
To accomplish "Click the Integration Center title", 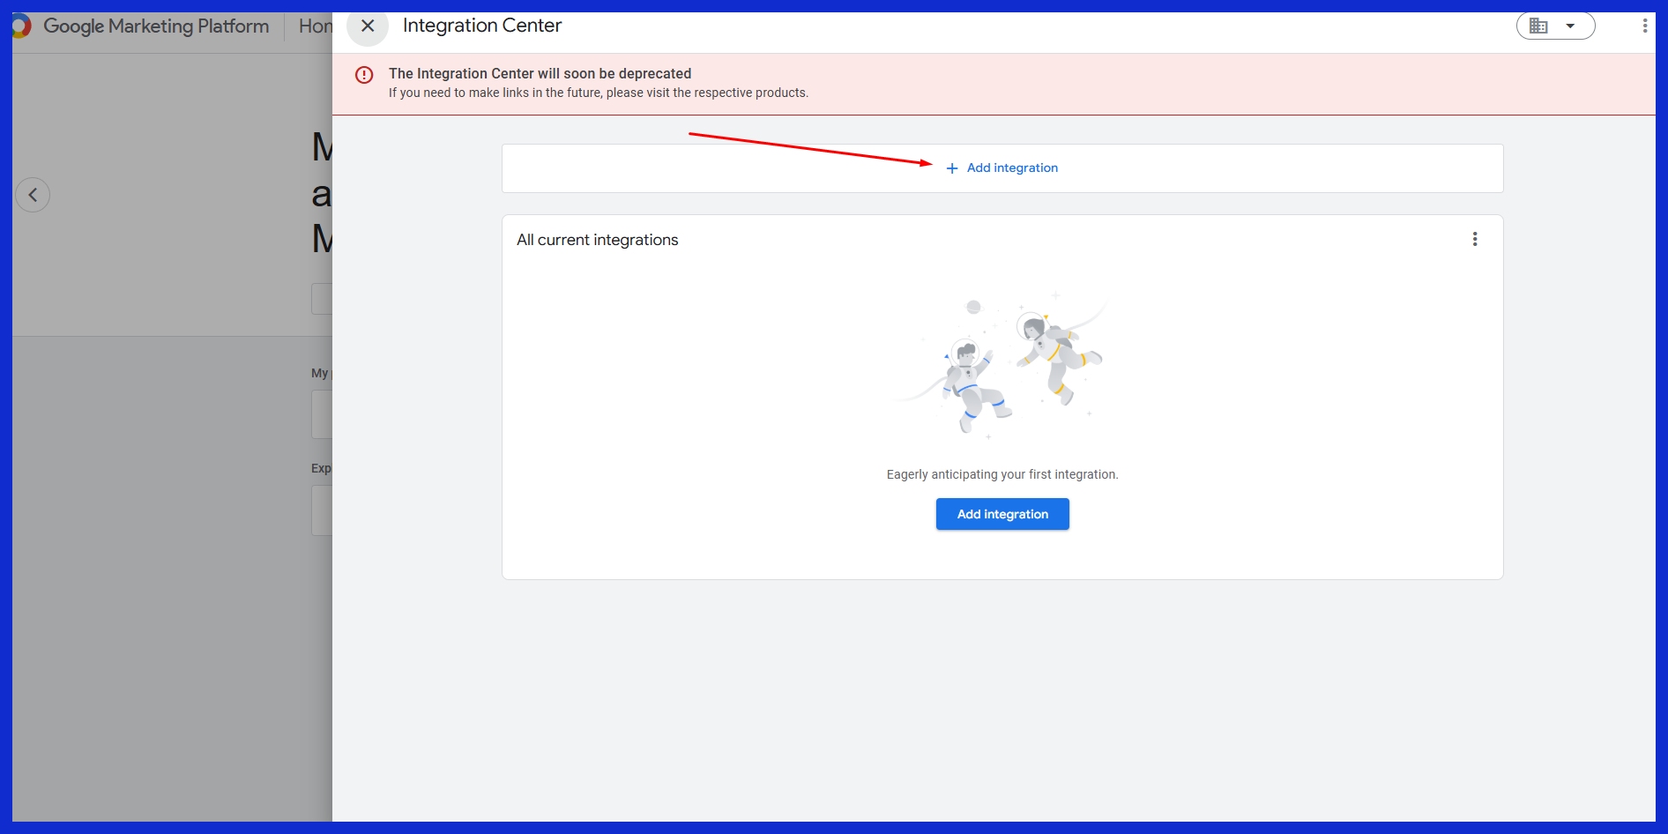I will pyautogui.click(x=482, y=26).
